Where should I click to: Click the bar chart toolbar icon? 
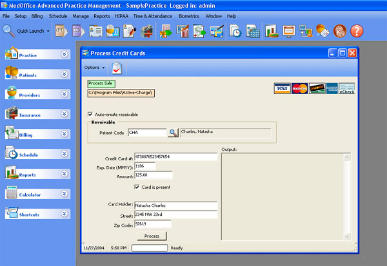point(271,30)
